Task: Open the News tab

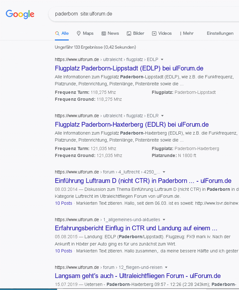Action: point(110,33)
